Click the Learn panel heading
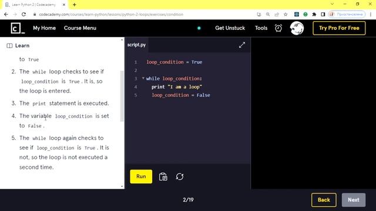Image resolution: width=376 pixels, height=211 pixels. pos(22,46)
